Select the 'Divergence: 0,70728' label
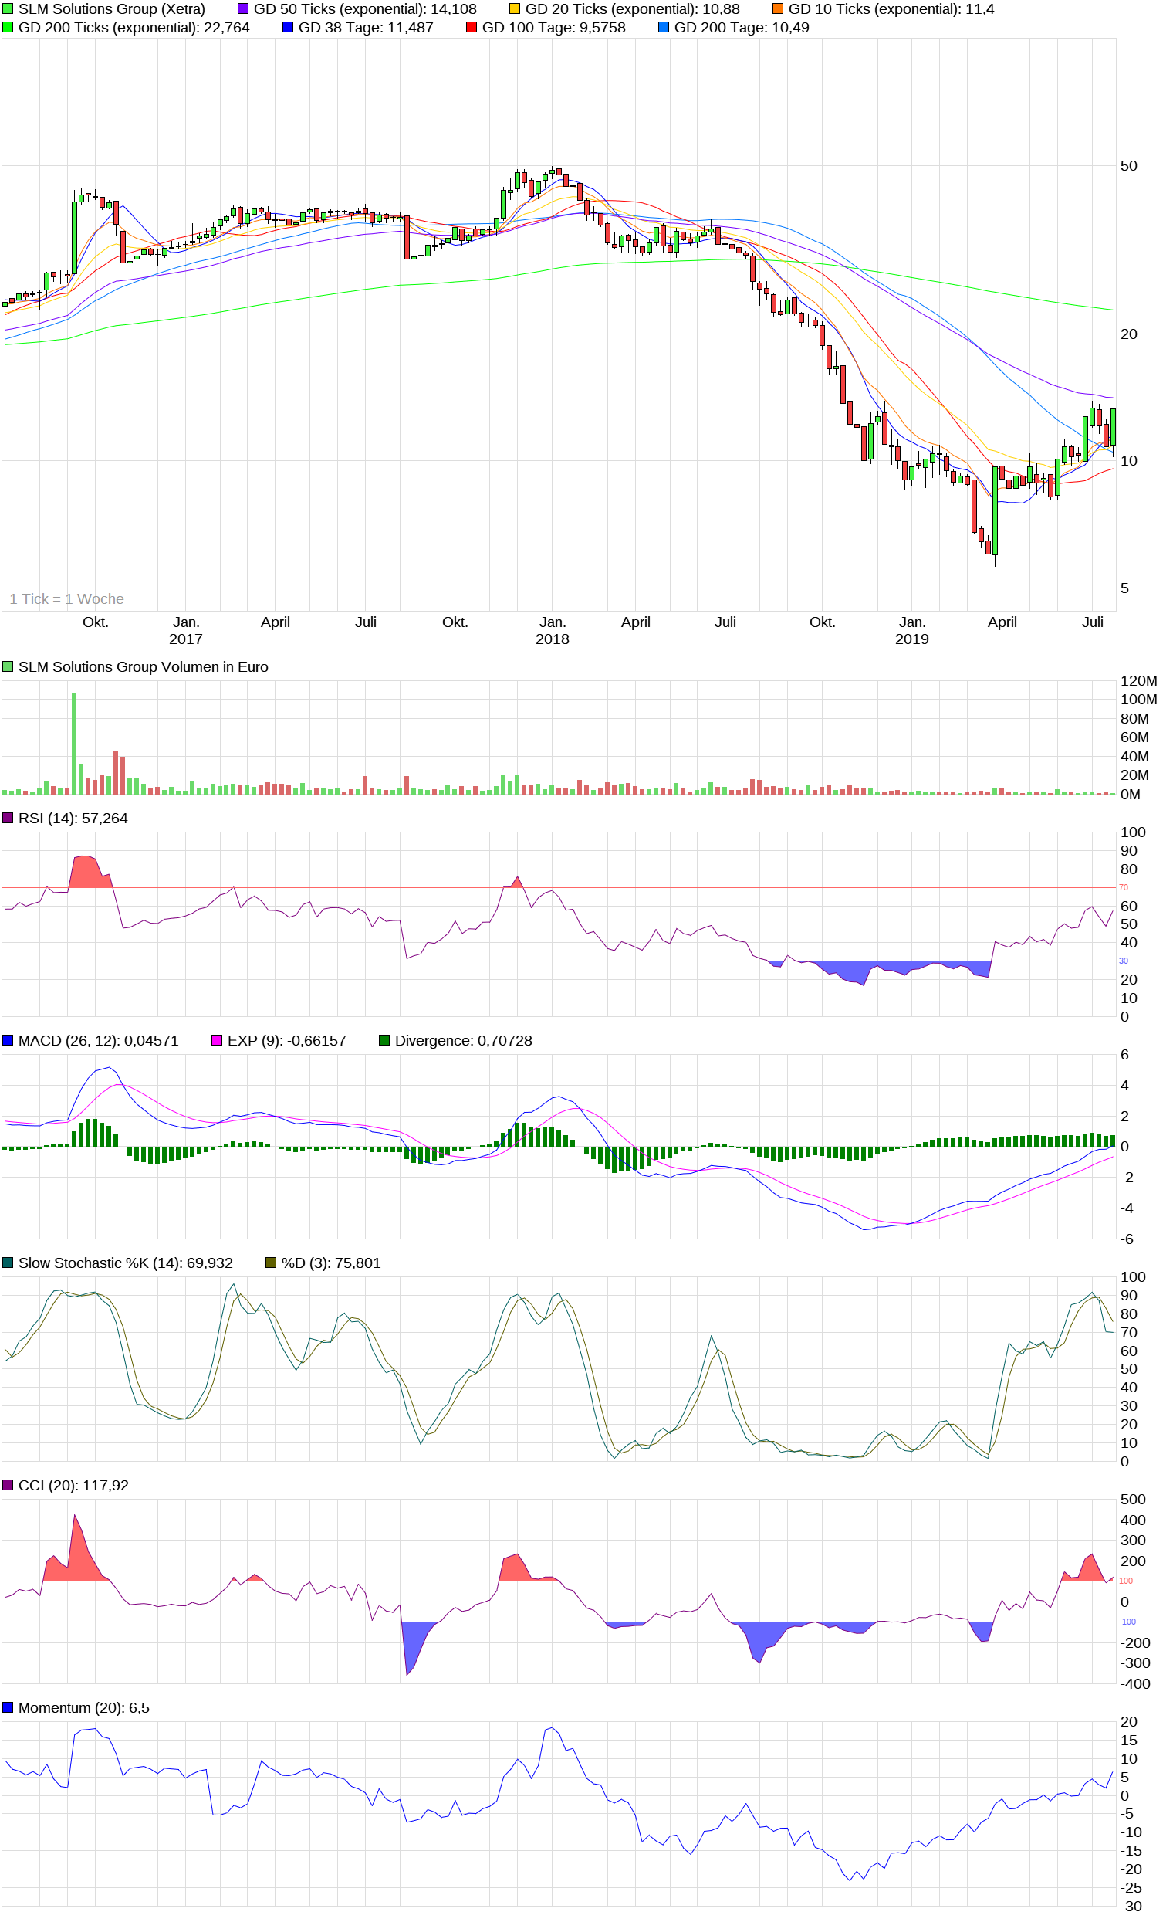The height and width of the screenshot is (1922, 1173). (x=464, y=1041)
